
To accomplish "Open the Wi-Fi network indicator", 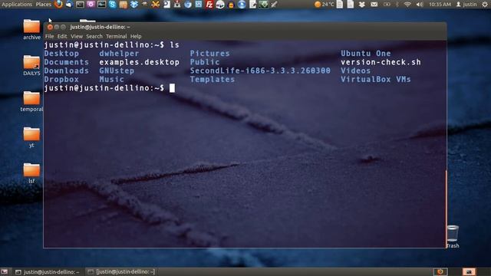I will 407,5.
